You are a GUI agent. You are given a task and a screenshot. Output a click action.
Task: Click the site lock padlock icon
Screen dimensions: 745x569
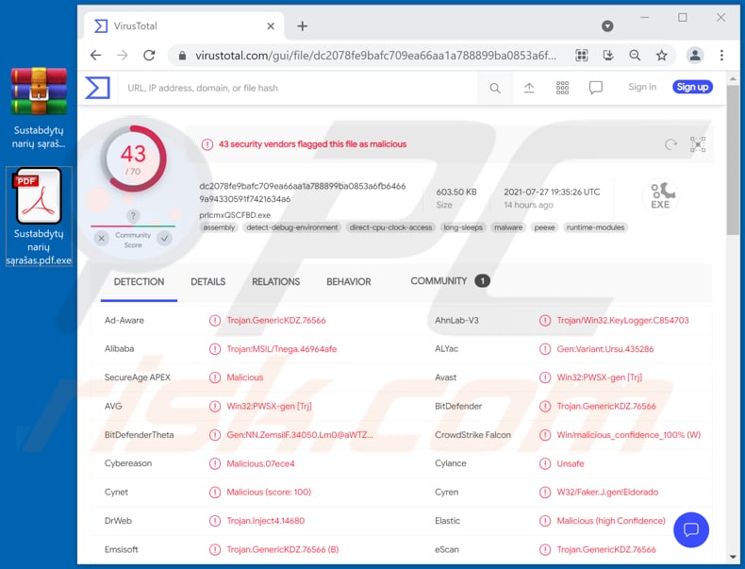pos(182,56)
